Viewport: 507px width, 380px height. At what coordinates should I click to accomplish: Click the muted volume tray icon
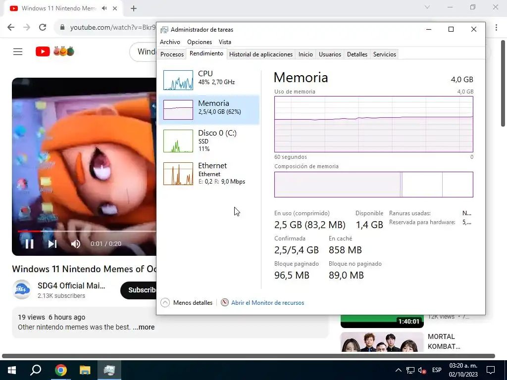[x=422, y=370]
